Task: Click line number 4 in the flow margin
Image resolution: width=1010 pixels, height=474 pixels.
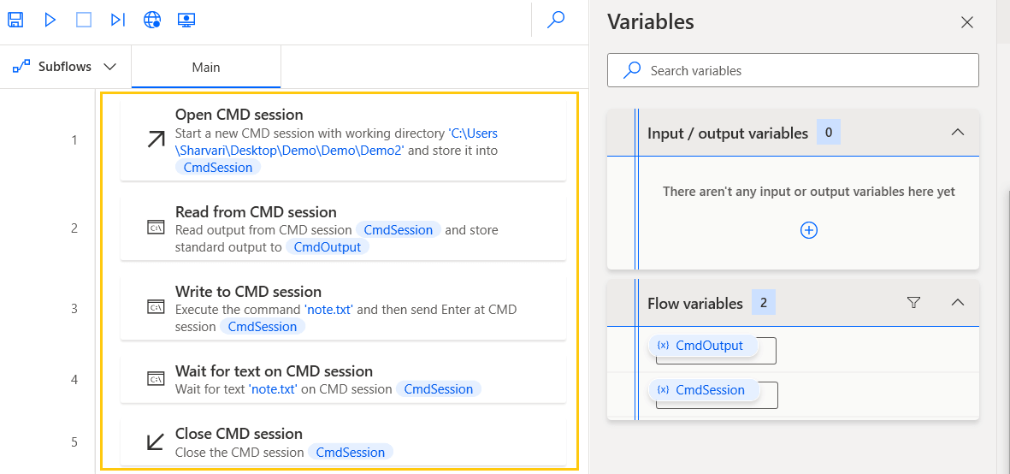Action: [x=74, y=379]
